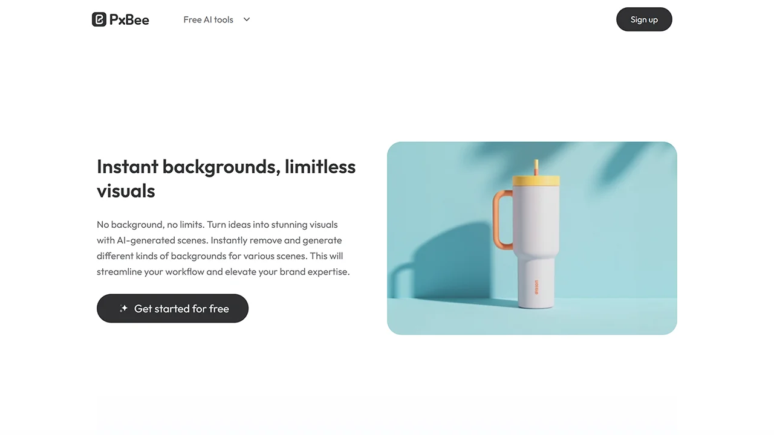Click the PxBee wordmark text
This screenshot has width=774, height=435.
(x=129, y=20)
